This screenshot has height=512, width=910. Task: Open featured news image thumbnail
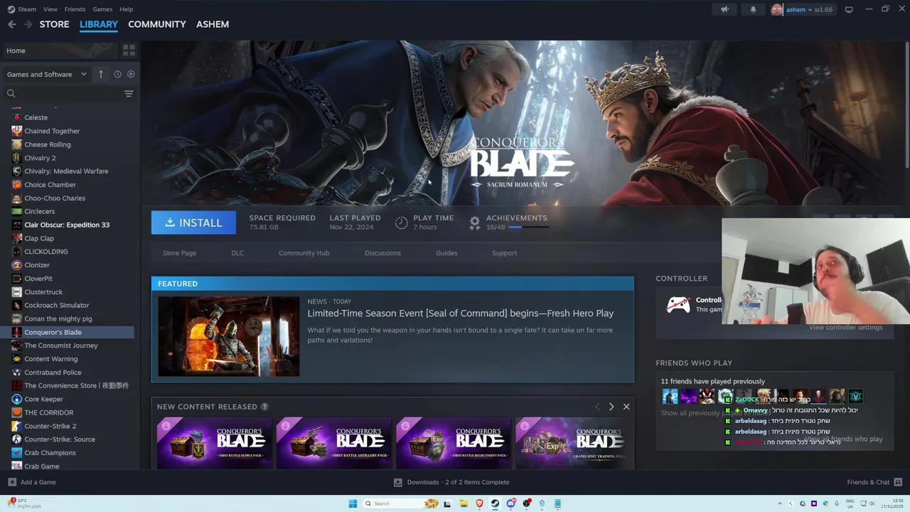tap(228, 336)
